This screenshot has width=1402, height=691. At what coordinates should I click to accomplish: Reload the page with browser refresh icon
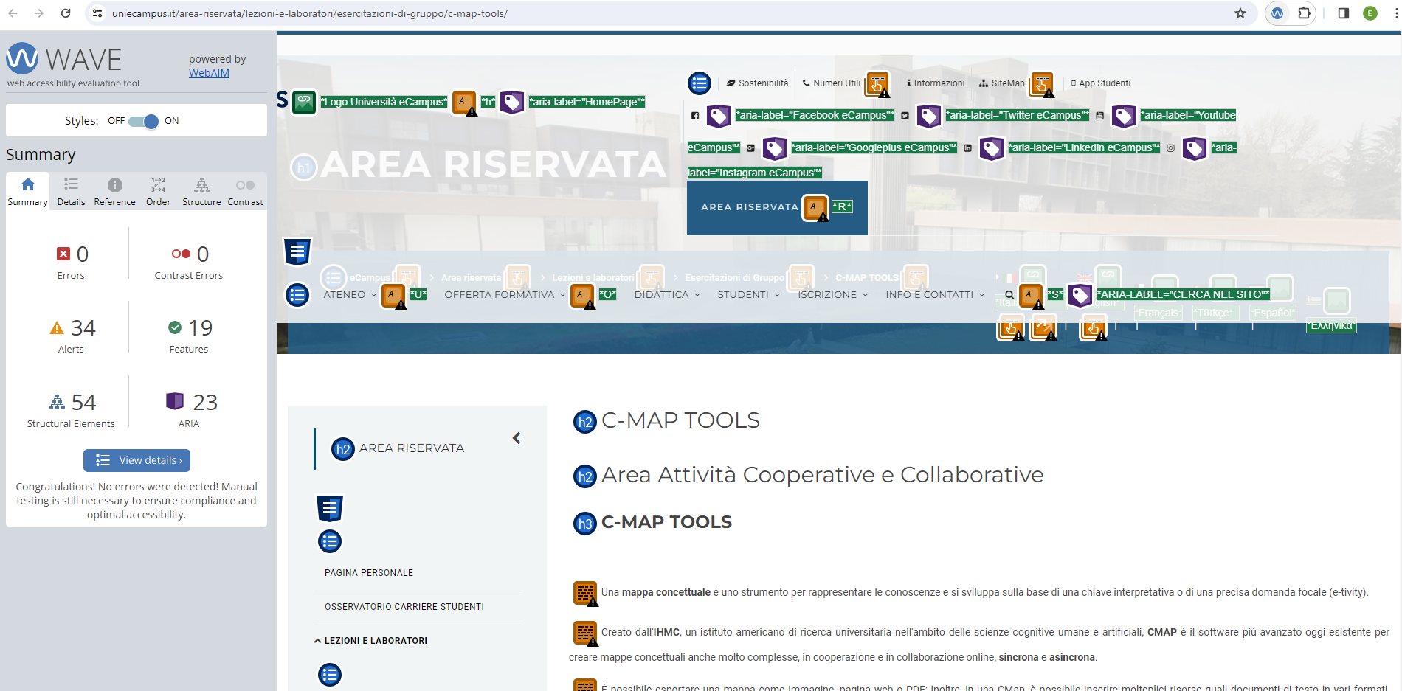[x=66, y=13]
